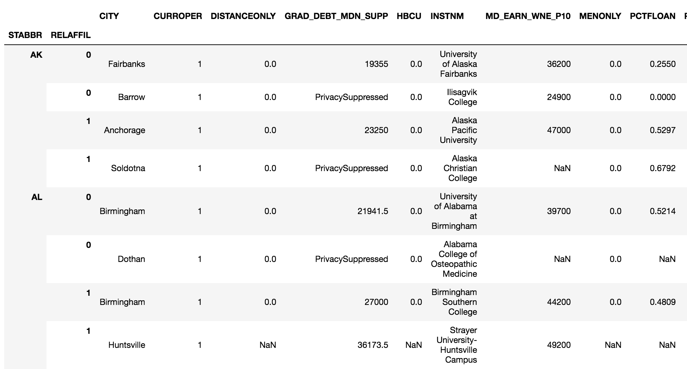Viewport: 687px width, 369px height.
Task: Select the HBCU column header
Action: (409, 16)
